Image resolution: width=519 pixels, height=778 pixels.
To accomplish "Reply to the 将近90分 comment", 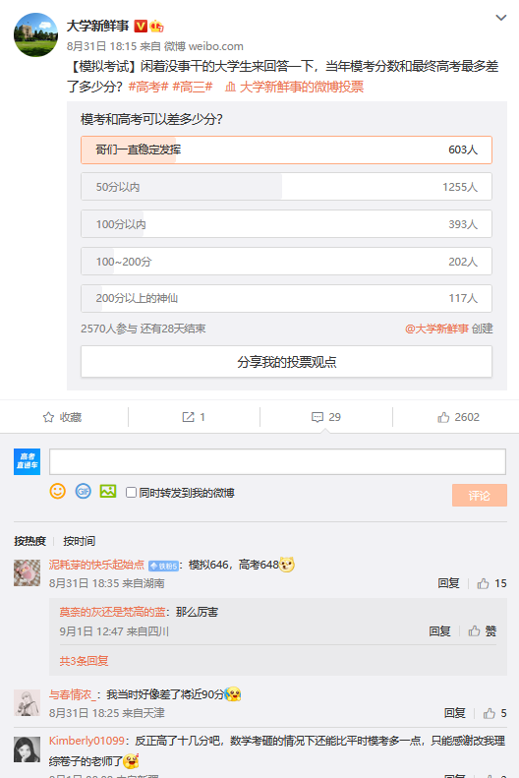I will click(454, 713).
